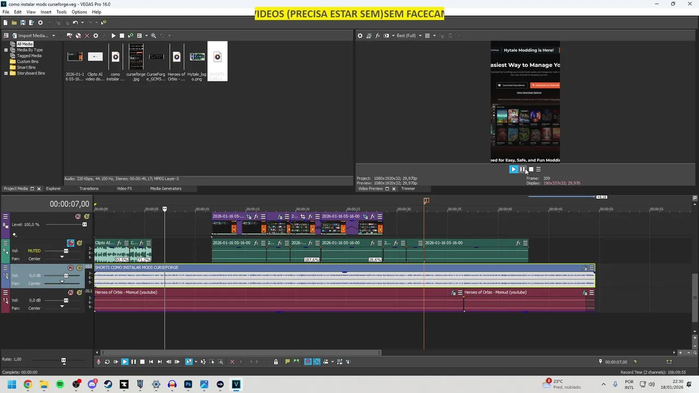Select the Smart Bins folder
This screenshot has height=393, width=699.
tap(26, 67)
